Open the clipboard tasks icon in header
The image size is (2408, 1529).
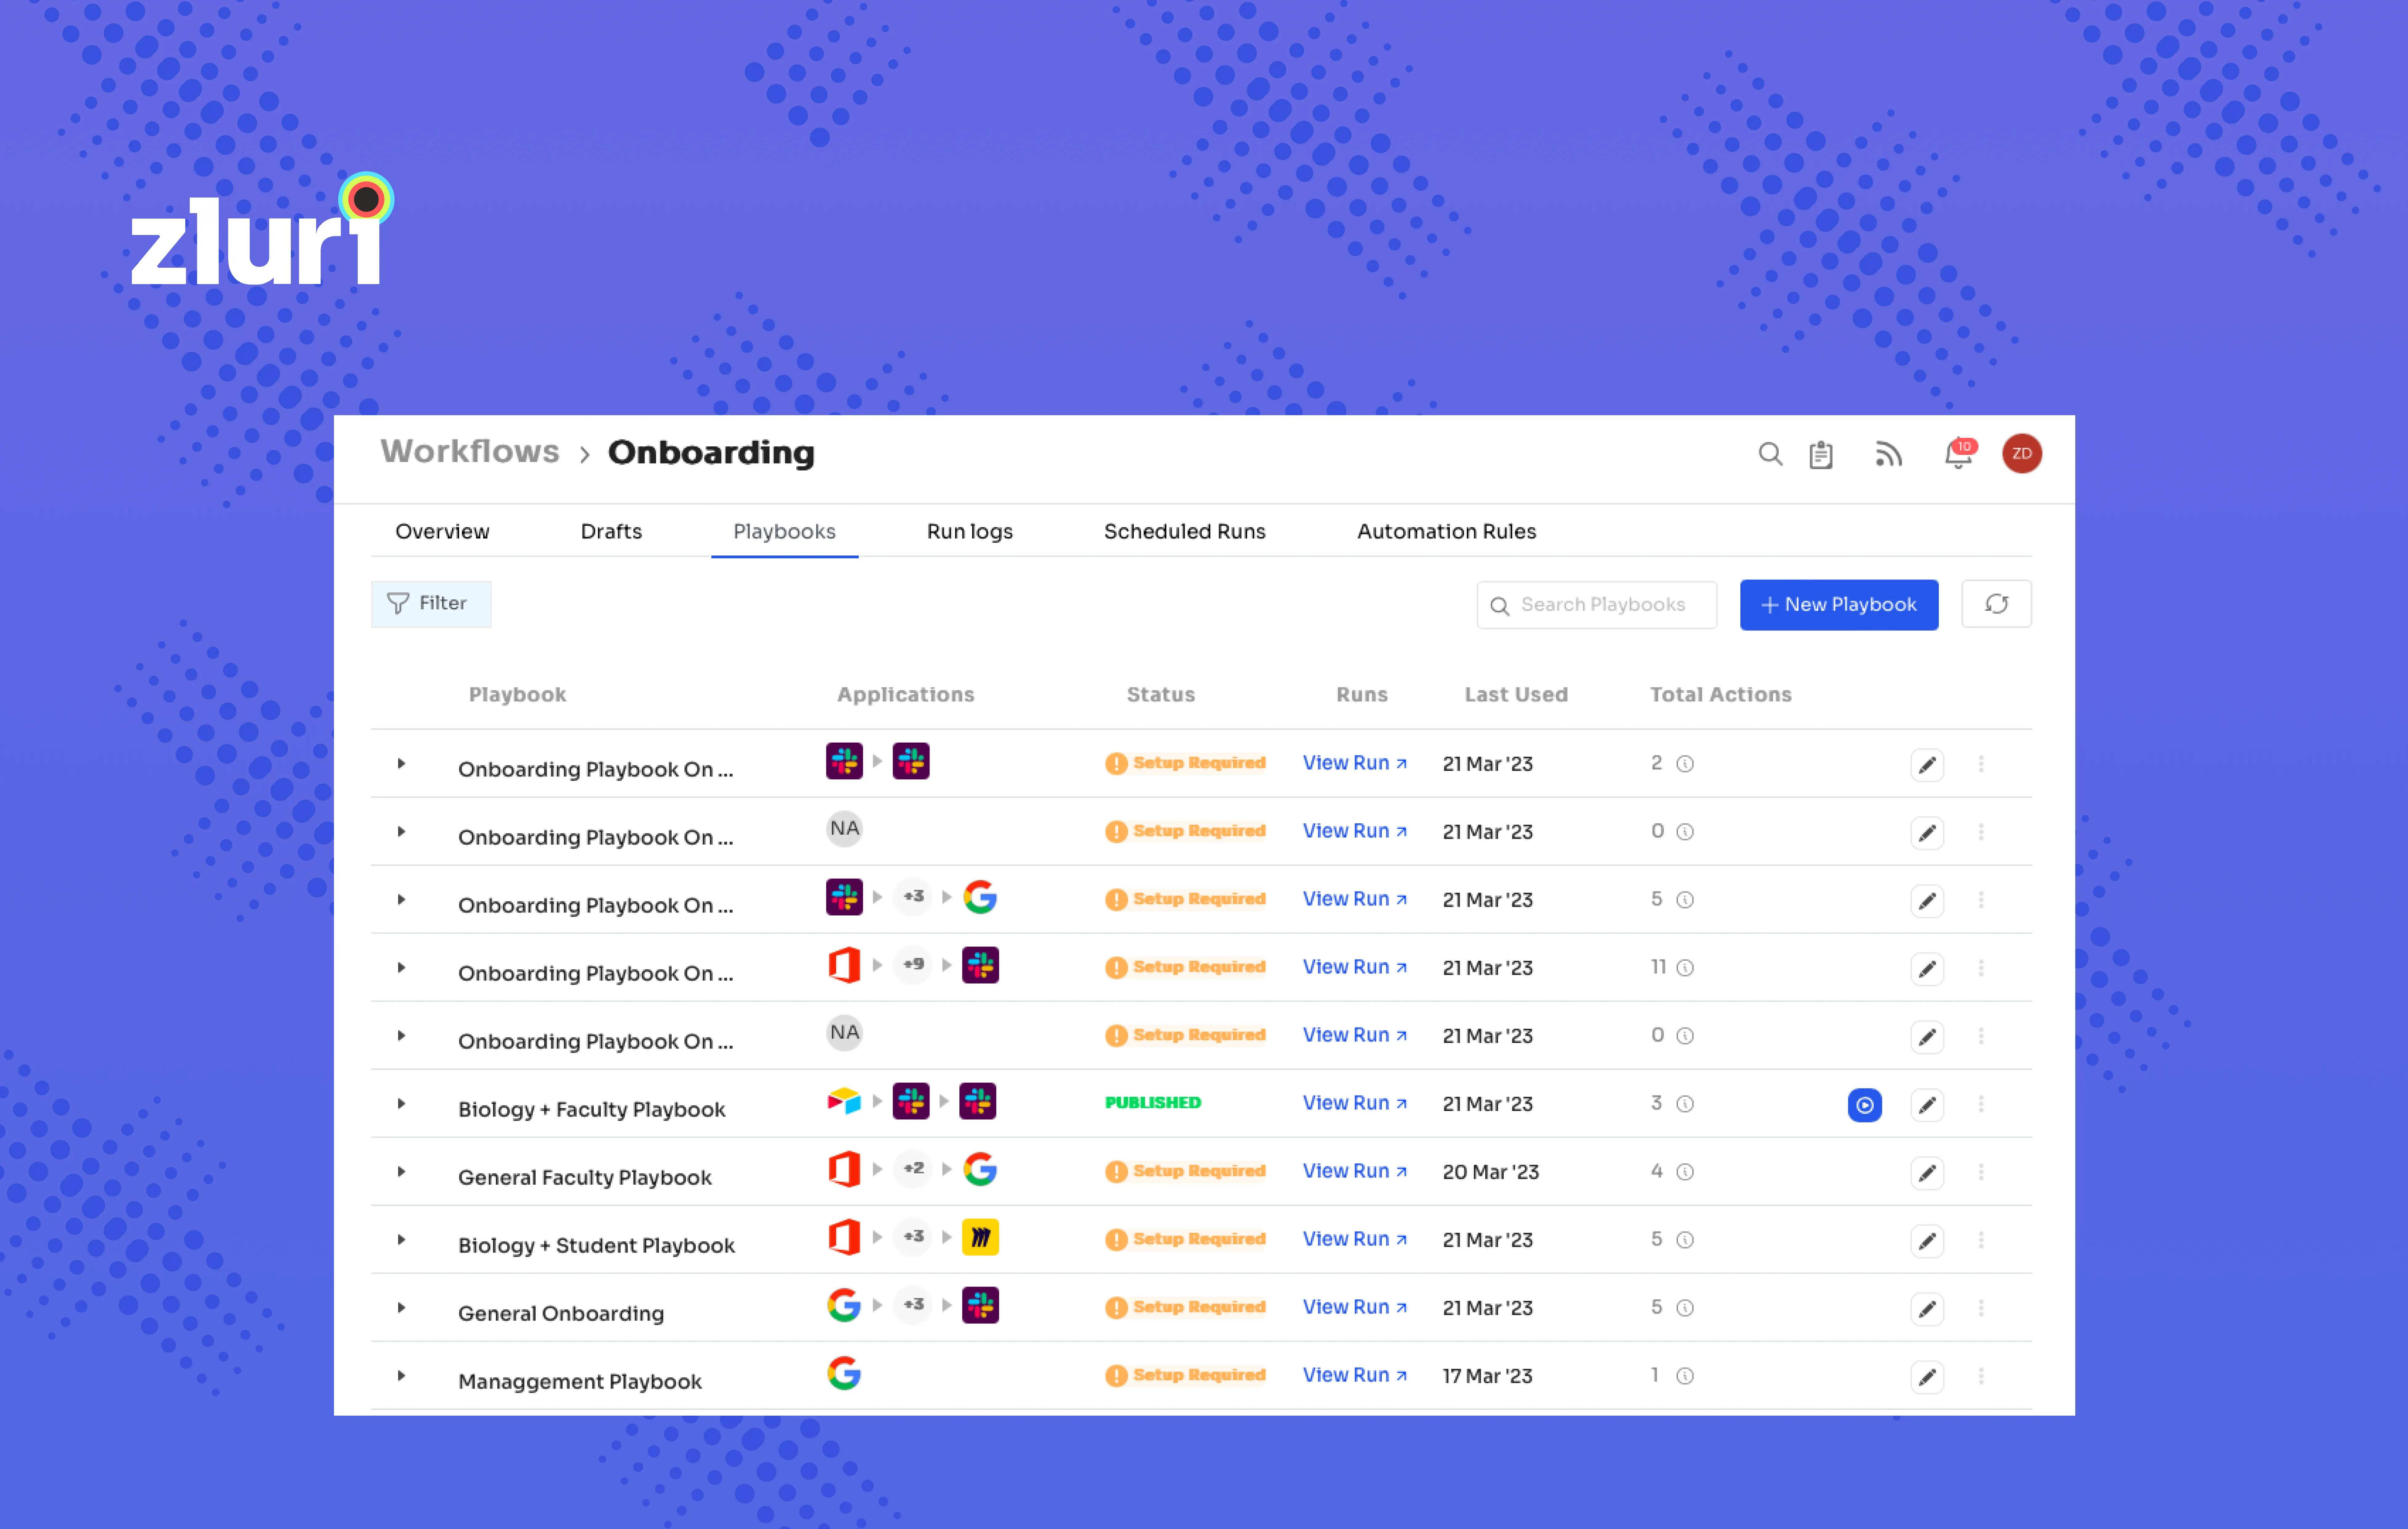click(1821, 455)
